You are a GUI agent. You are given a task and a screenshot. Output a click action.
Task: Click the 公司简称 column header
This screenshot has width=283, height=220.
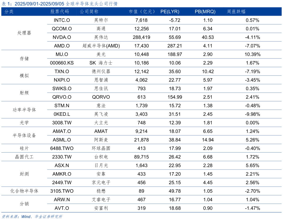89,12
